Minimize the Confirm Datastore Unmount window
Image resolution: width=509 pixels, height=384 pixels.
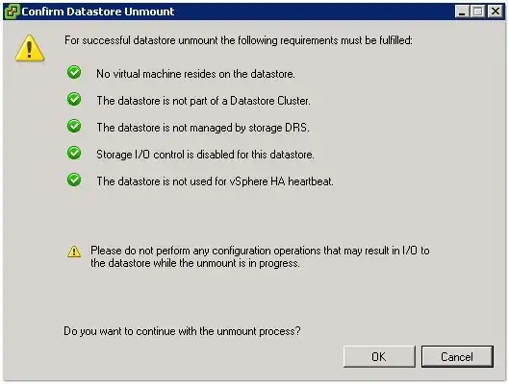coord(462,12)
